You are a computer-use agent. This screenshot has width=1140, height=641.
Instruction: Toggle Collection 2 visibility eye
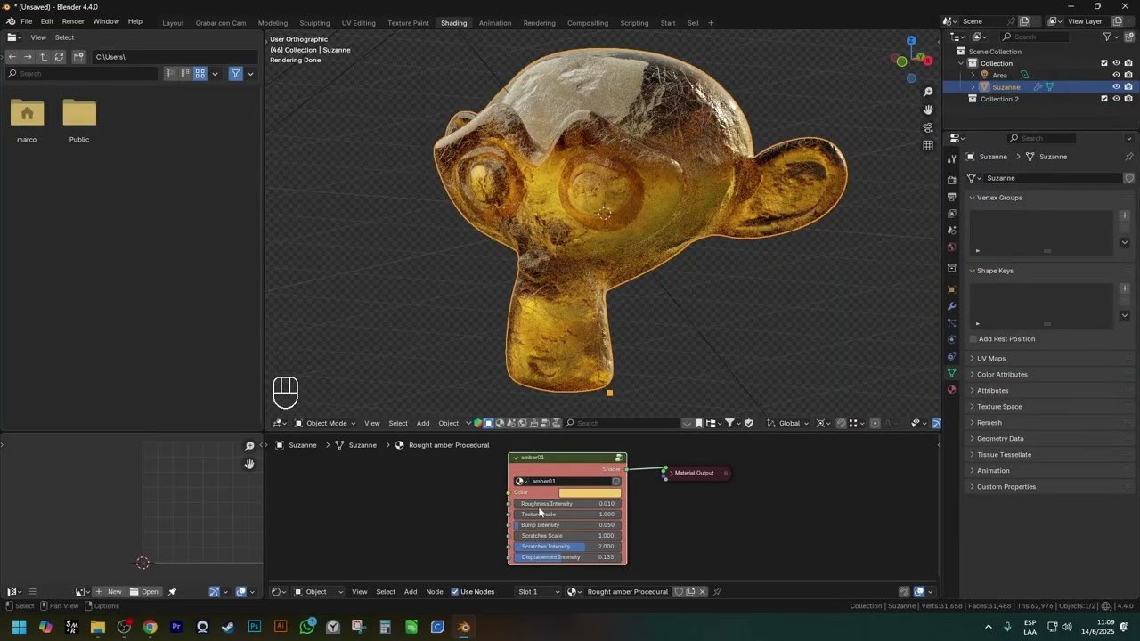(1116, 99)
